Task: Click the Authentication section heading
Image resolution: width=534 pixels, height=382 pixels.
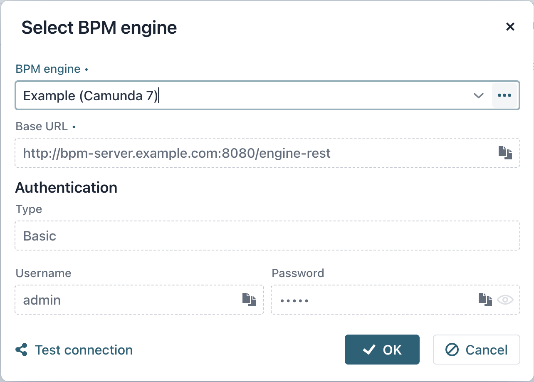Action: pos(66,188)
